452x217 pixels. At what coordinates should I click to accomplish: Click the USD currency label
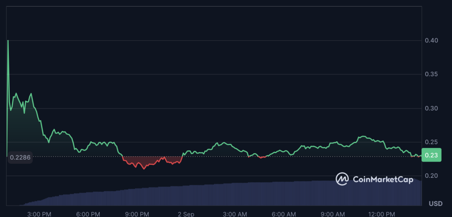coord(435,203)
